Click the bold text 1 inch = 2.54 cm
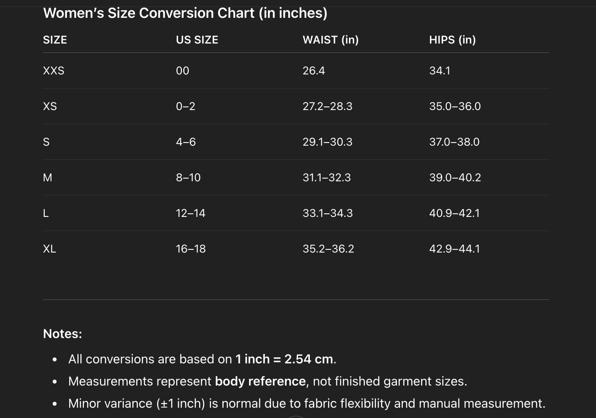This screenshot has height=418, width=596. point(284,359)
